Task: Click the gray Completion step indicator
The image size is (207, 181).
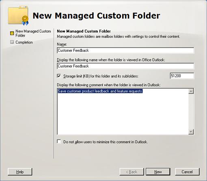Action: pos(12,42)
